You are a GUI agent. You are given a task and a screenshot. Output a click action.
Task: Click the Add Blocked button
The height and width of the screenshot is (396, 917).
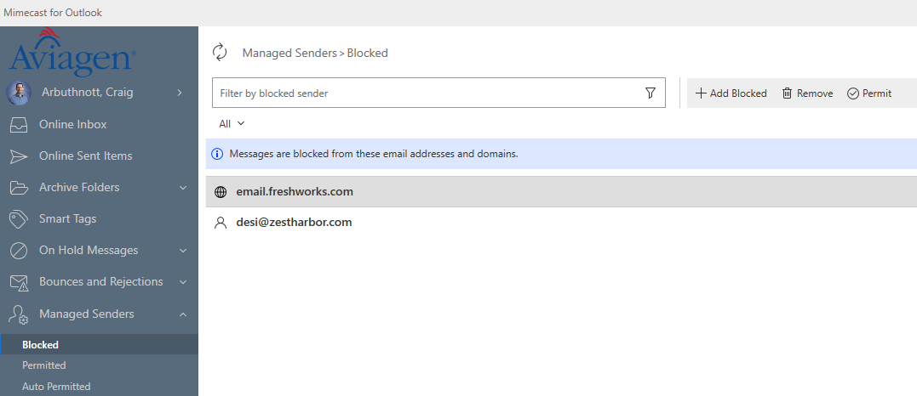point(731,93)
